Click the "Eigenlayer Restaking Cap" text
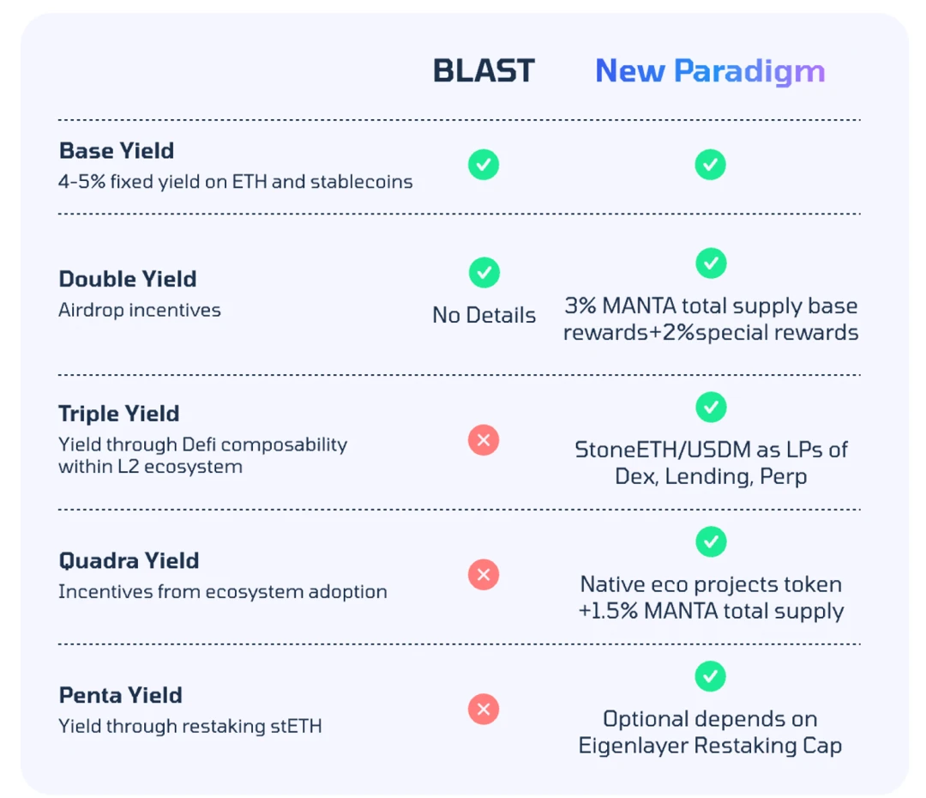This screenshot has height=798, width=926. [710, 746]
